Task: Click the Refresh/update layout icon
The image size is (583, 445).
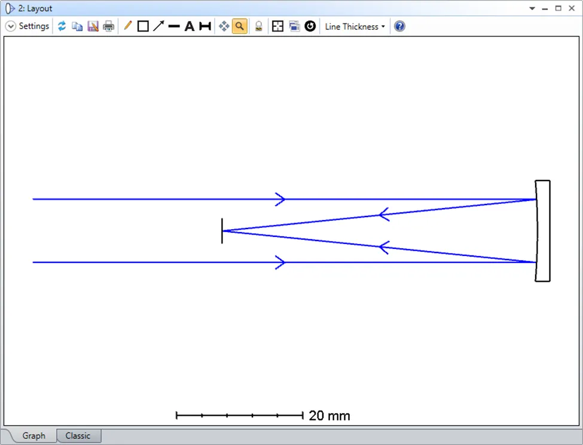Action: tap(62, 26)
